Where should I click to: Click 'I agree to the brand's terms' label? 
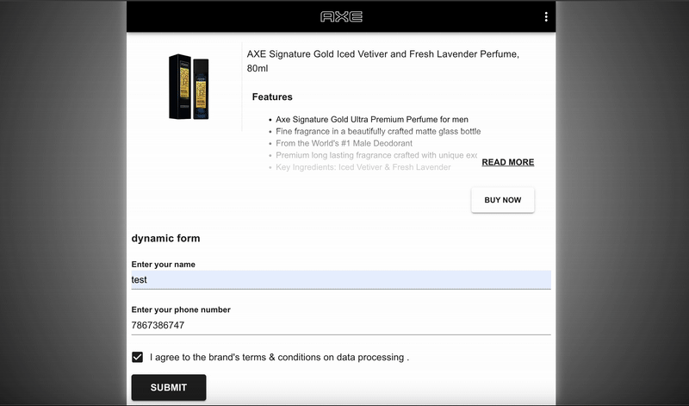[279, 357]
